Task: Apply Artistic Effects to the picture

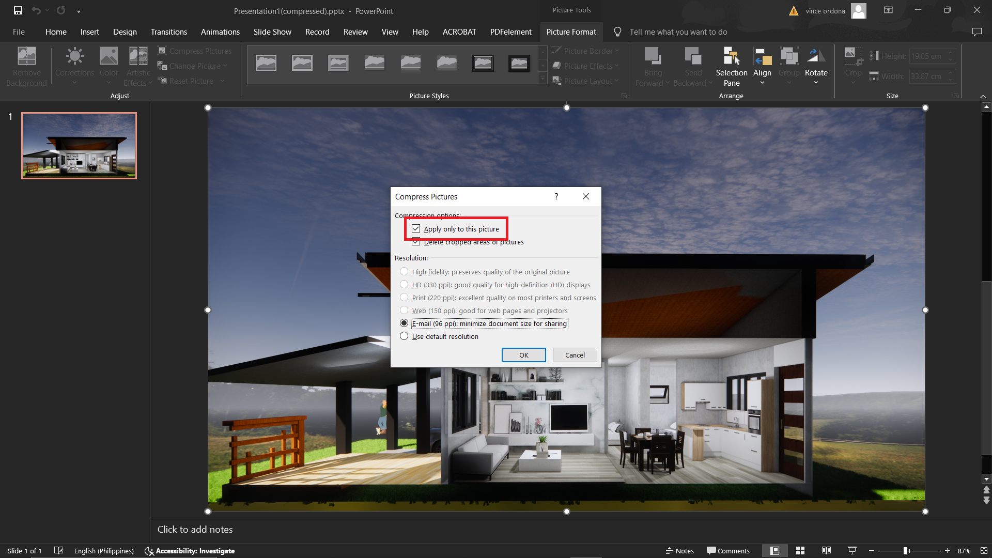Action: pyautogui.click(x=138, y=66)
